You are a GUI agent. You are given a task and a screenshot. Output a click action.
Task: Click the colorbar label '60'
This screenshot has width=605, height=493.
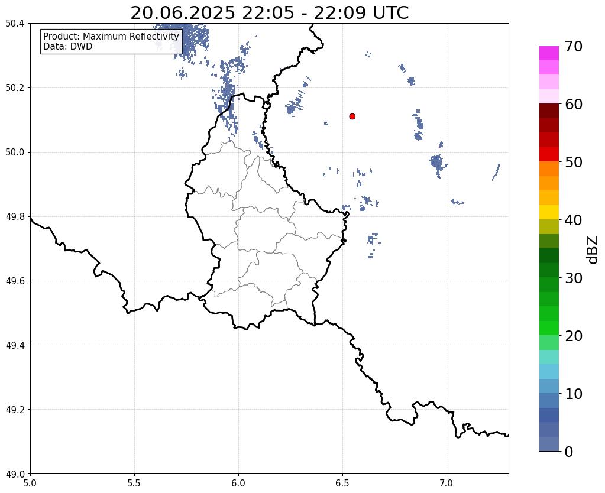(574, 104)
